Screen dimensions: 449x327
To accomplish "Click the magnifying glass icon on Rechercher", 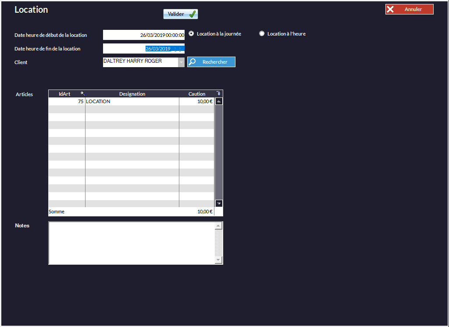I will [192, 62].
